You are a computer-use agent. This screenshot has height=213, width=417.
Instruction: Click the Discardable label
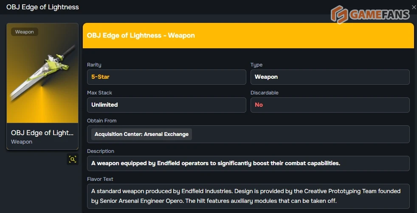[265, 93]
